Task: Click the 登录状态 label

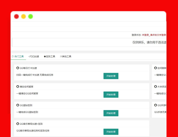Action: [137, 35]
